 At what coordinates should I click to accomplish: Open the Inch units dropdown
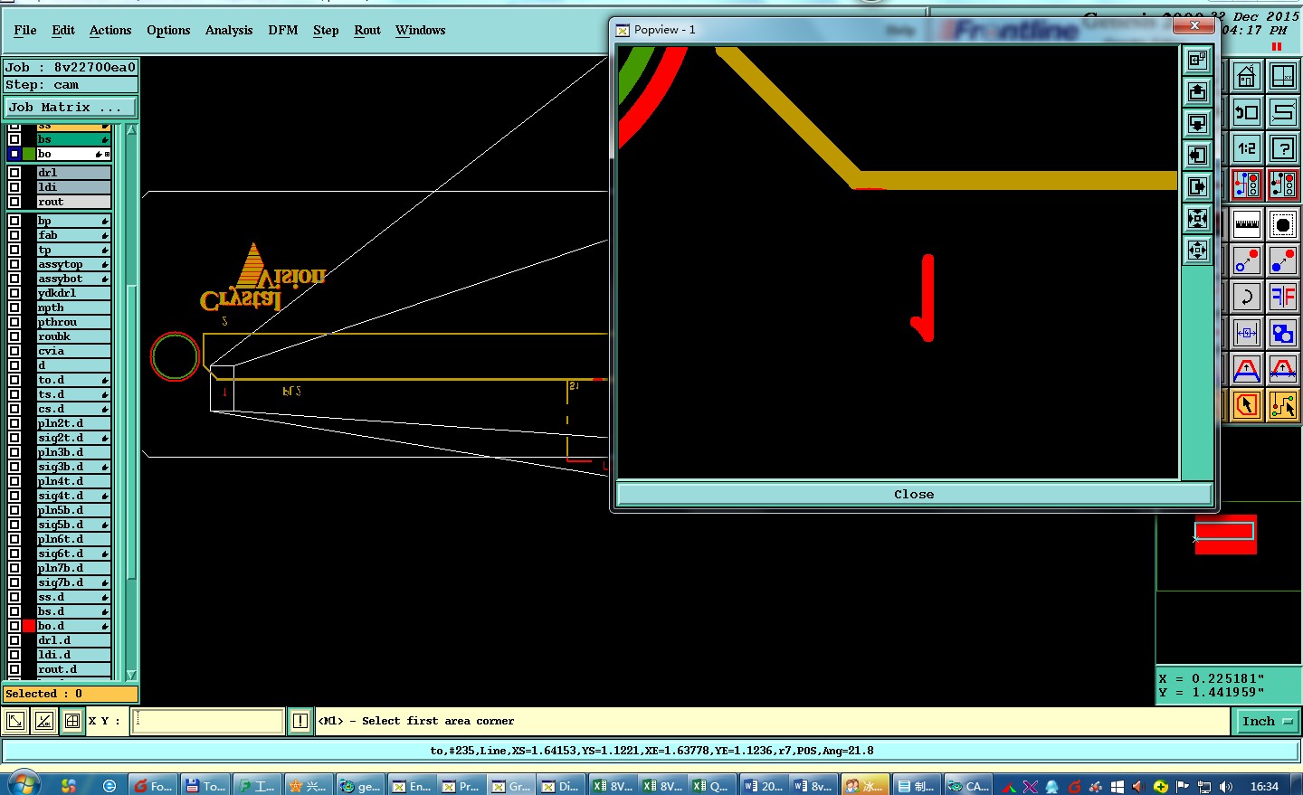click(1267, 721)
